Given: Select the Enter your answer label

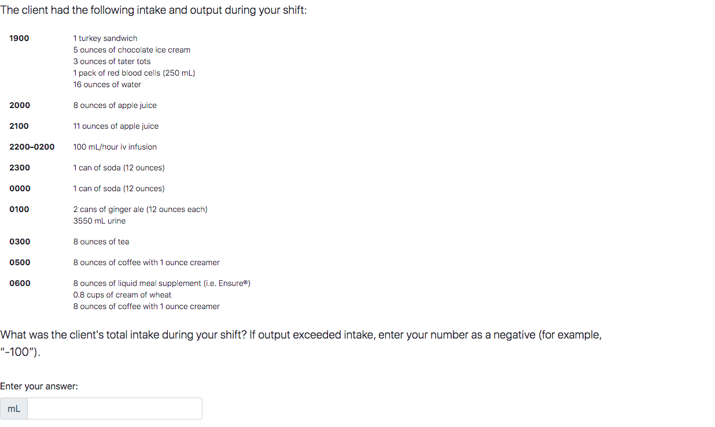Looking at the screenshot, I should pyautogui.click(x=39, y=386).
